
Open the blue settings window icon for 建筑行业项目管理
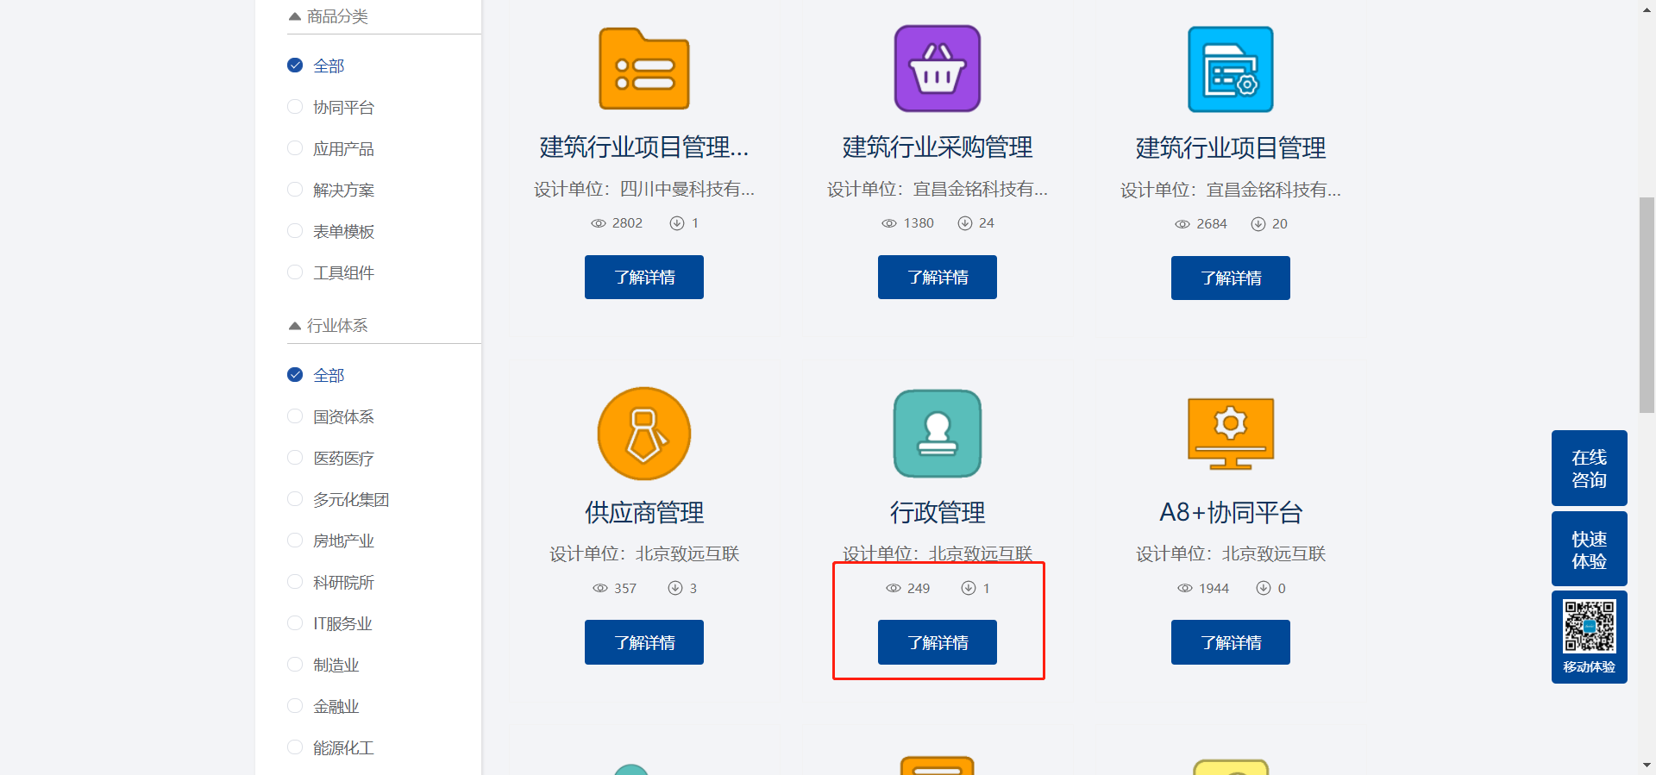[1231, 69]
